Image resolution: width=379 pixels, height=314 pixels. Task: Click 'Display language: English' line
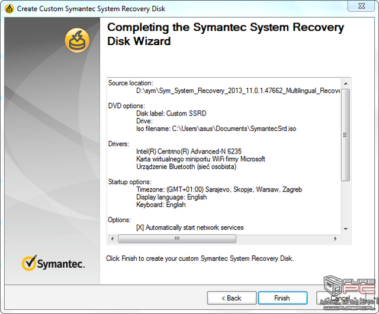pyautogui.click(x=171, y=197)
